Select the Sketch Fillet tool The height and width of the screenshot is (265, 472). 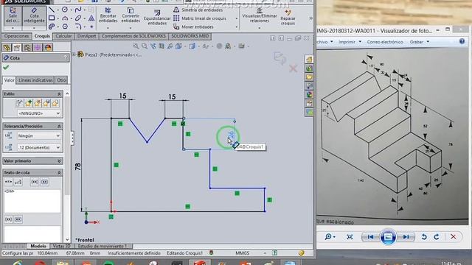coord(78,26)
